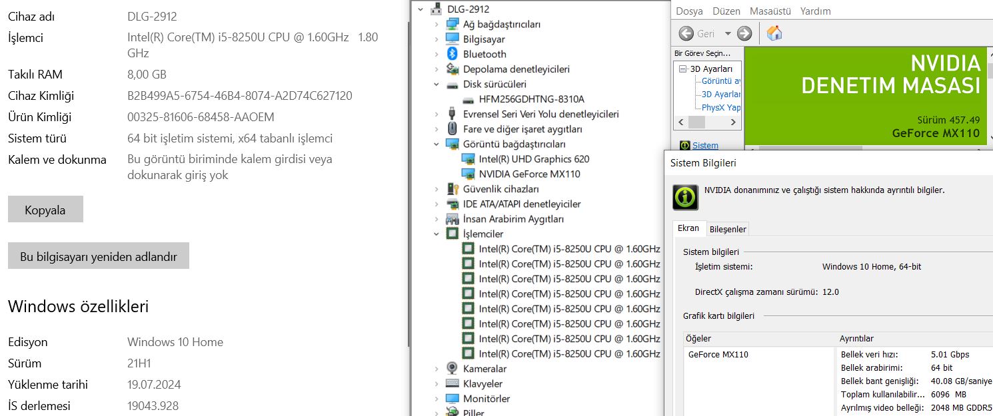Click the Cihaz Kimliği value B2B499A5-6754-46B4-8074-A2D74C627120
Viewport: 993px width, 416px height.
pos(240,96)
